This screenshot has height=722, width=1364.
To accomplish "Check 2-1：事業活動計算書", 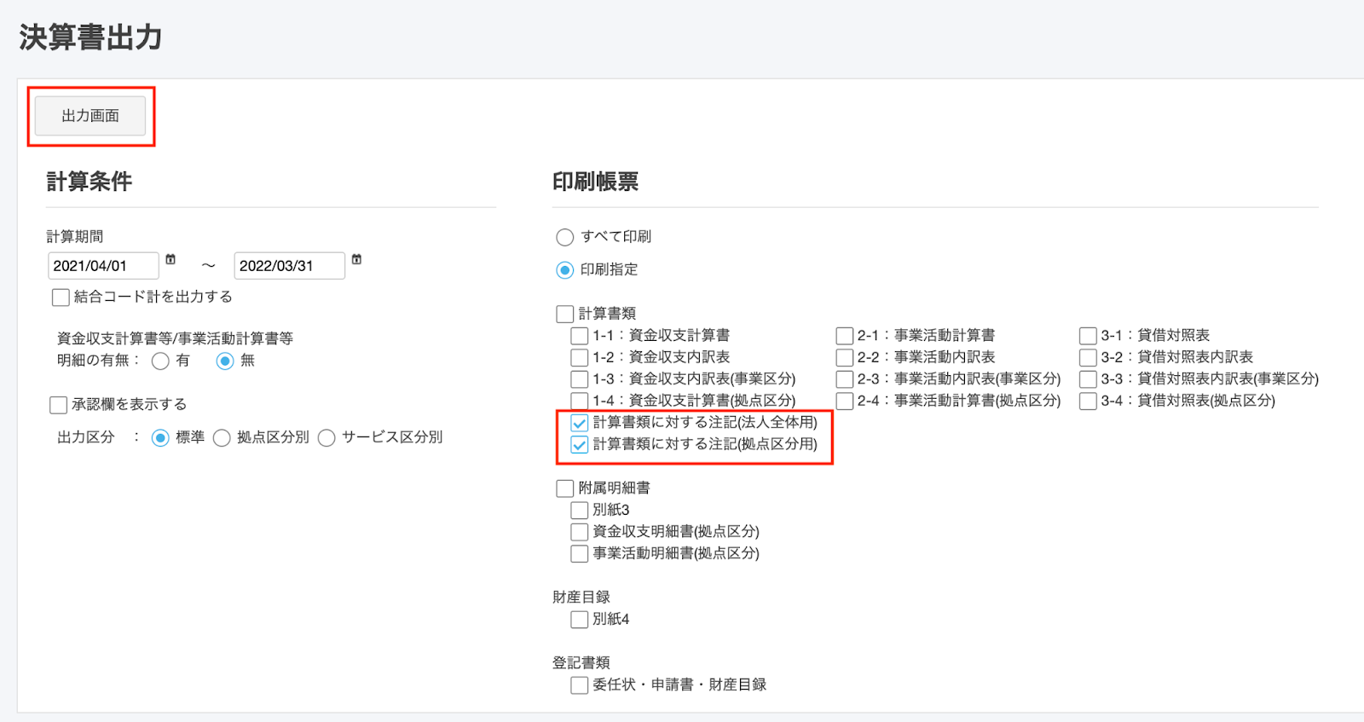I will pyautogui.click(x=845, y=336).
